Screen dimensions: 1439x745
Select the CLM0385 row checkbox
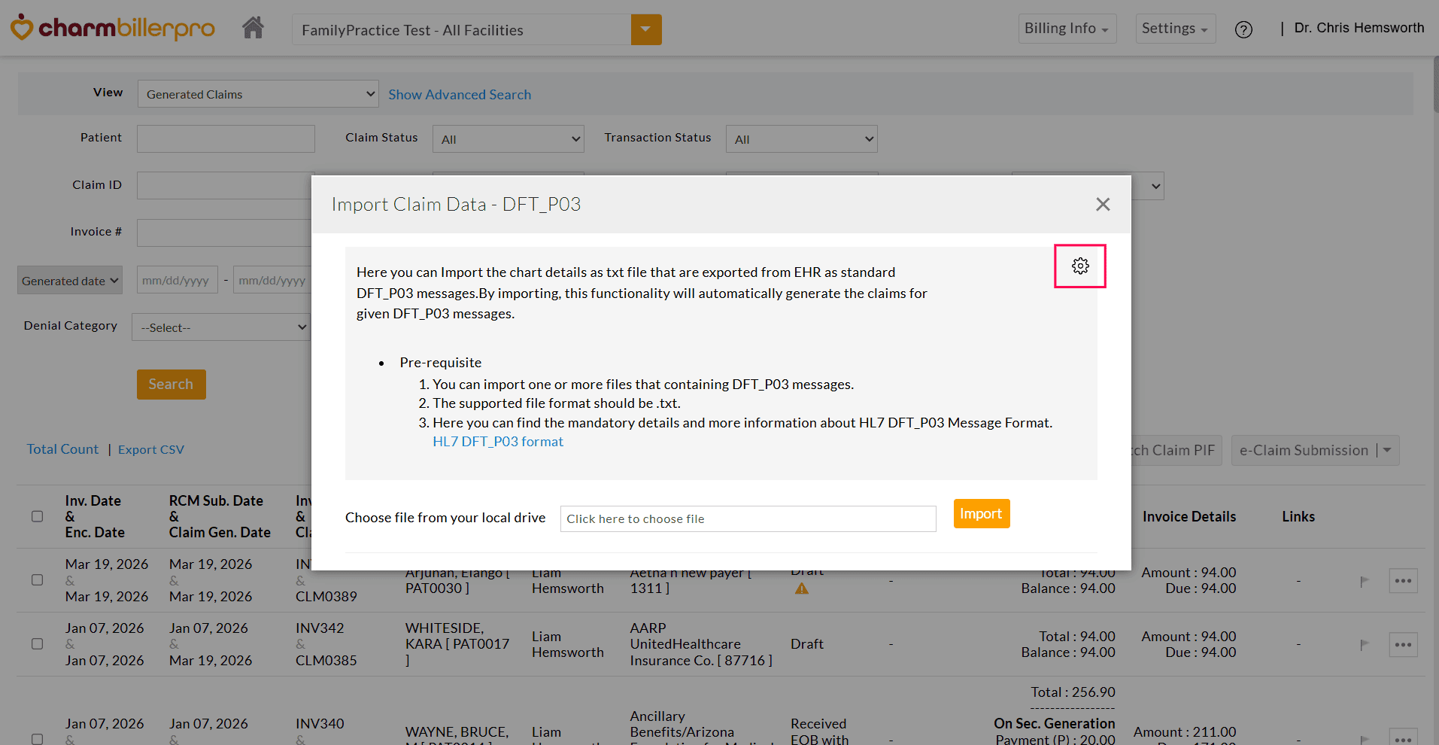coord(37,644)
